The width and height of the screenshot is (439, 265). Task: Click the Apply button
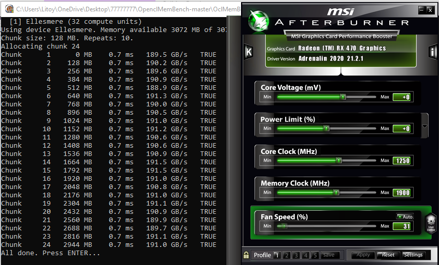(x=363, y=255)
